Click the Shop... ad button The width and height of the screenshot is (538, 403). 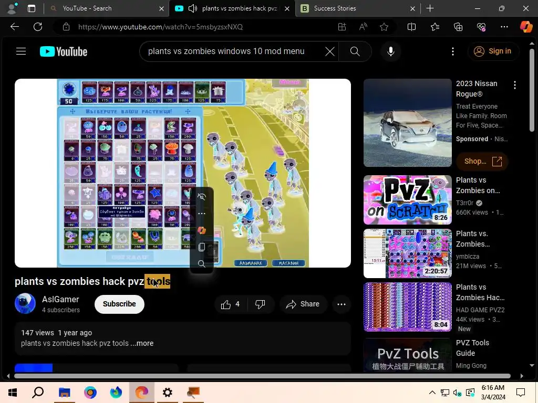(482, 161)
